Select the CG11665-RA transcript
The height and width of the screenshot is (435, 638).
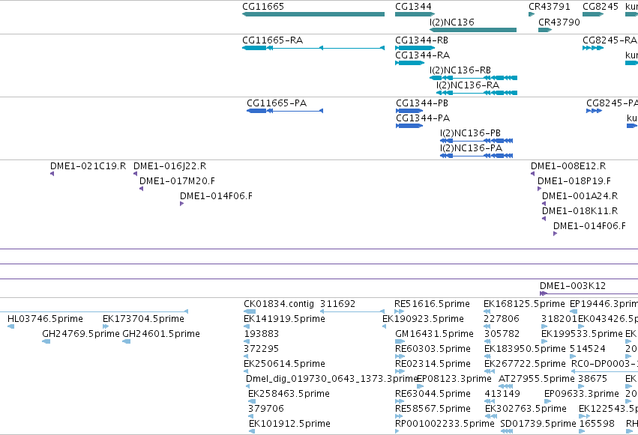pyautogui.click(x=313, y=48)
